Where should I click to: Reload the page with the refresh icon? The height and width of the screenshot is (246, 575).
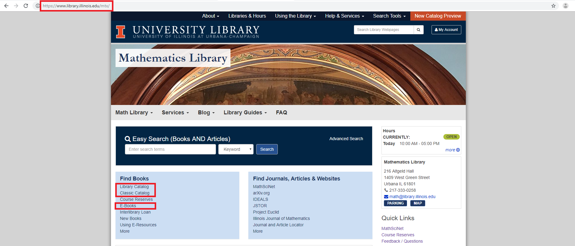pyautogui.click(x=26, y=6)
